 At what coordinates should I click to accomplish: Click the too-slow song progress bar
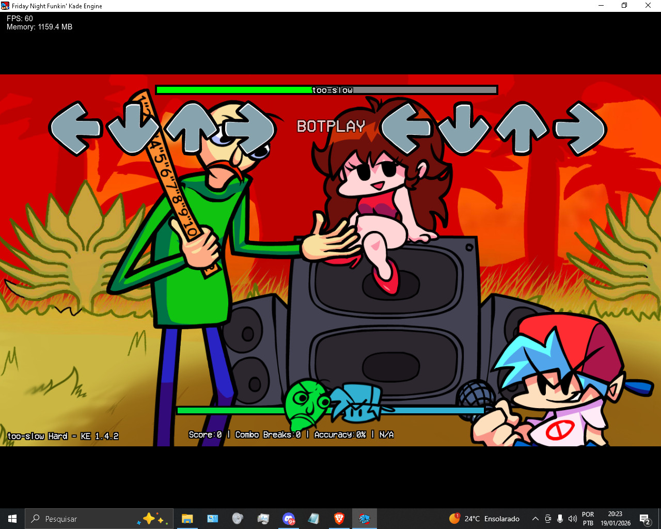point(326,90)
